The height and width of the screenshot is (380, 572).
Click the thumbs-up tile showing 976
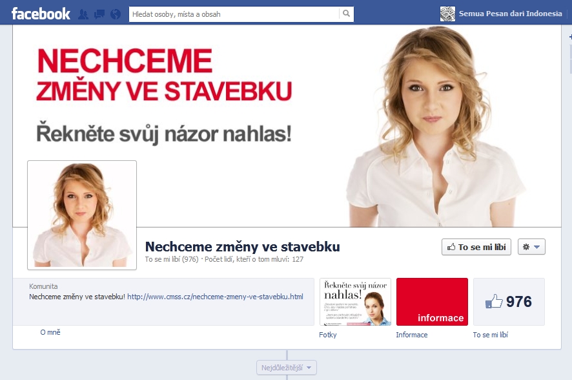tap(509, 302)
